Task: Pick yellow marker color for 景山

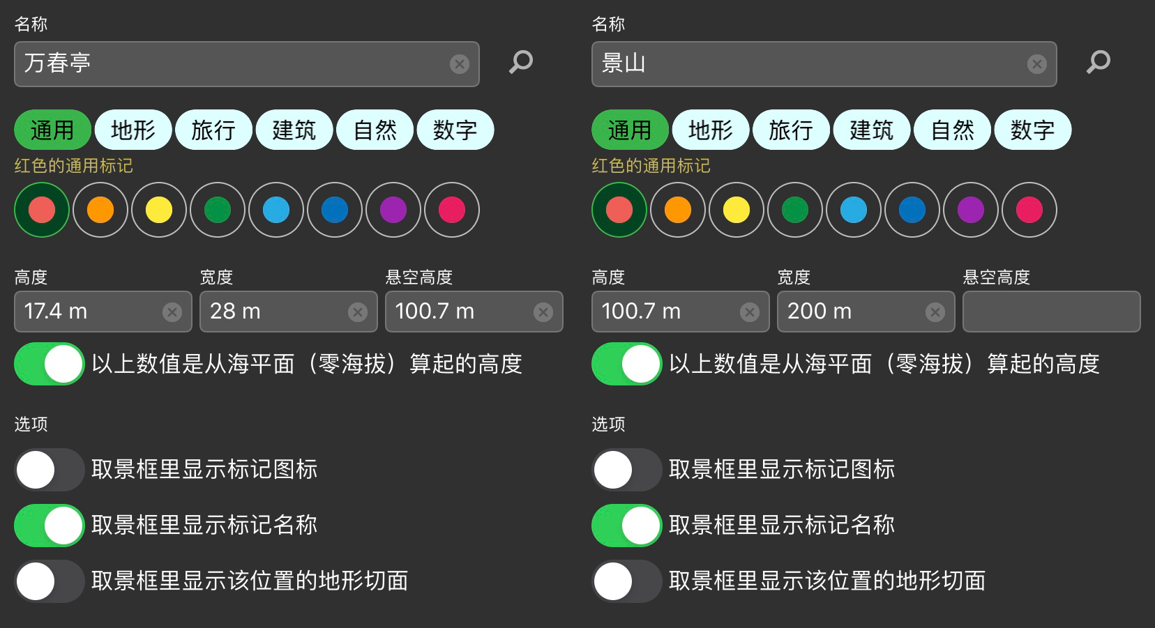Action: 737,210
